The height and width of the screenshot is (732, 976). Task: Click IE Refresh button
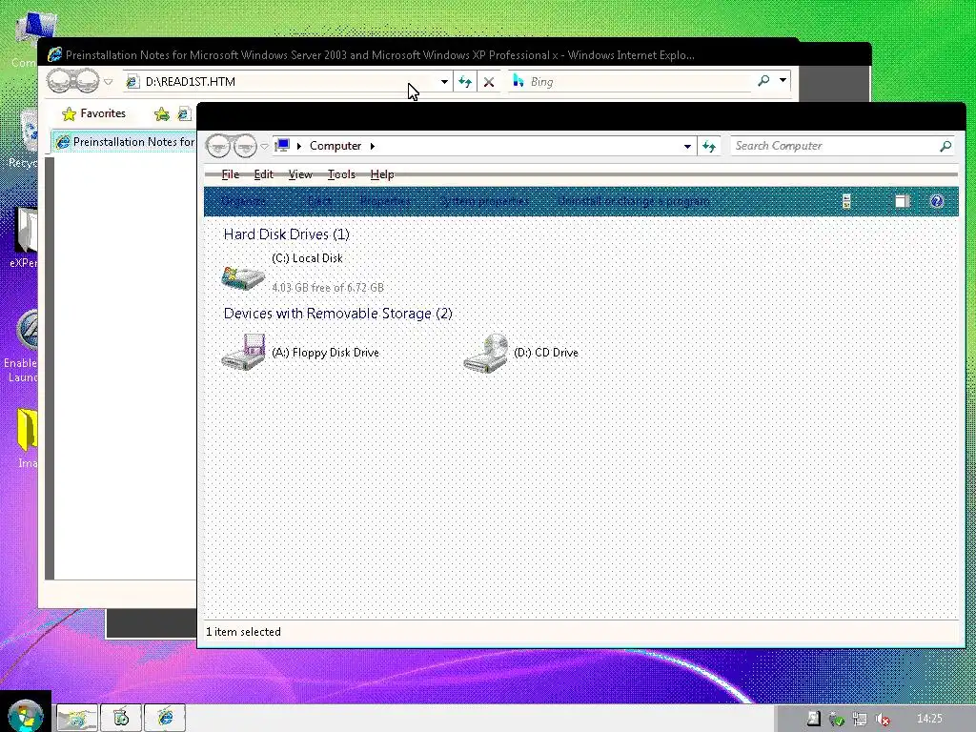click(x=465, y=82)
